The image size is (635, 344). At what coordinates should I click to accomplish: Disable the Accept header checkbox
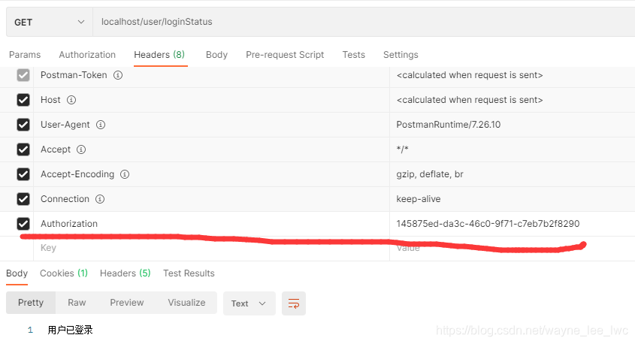pos(23,149)
